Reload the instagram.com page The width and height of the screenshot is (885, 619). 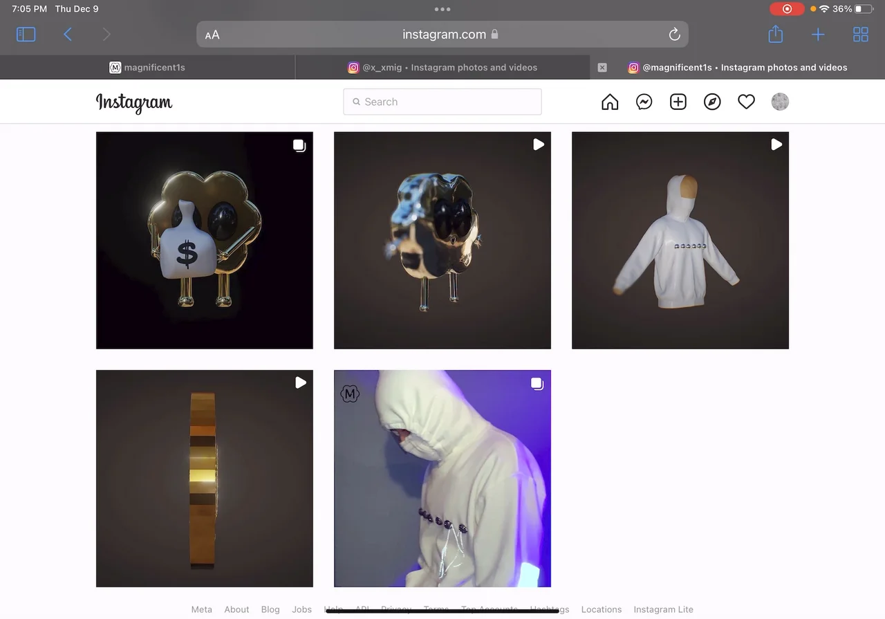click(x=675, y=35)
